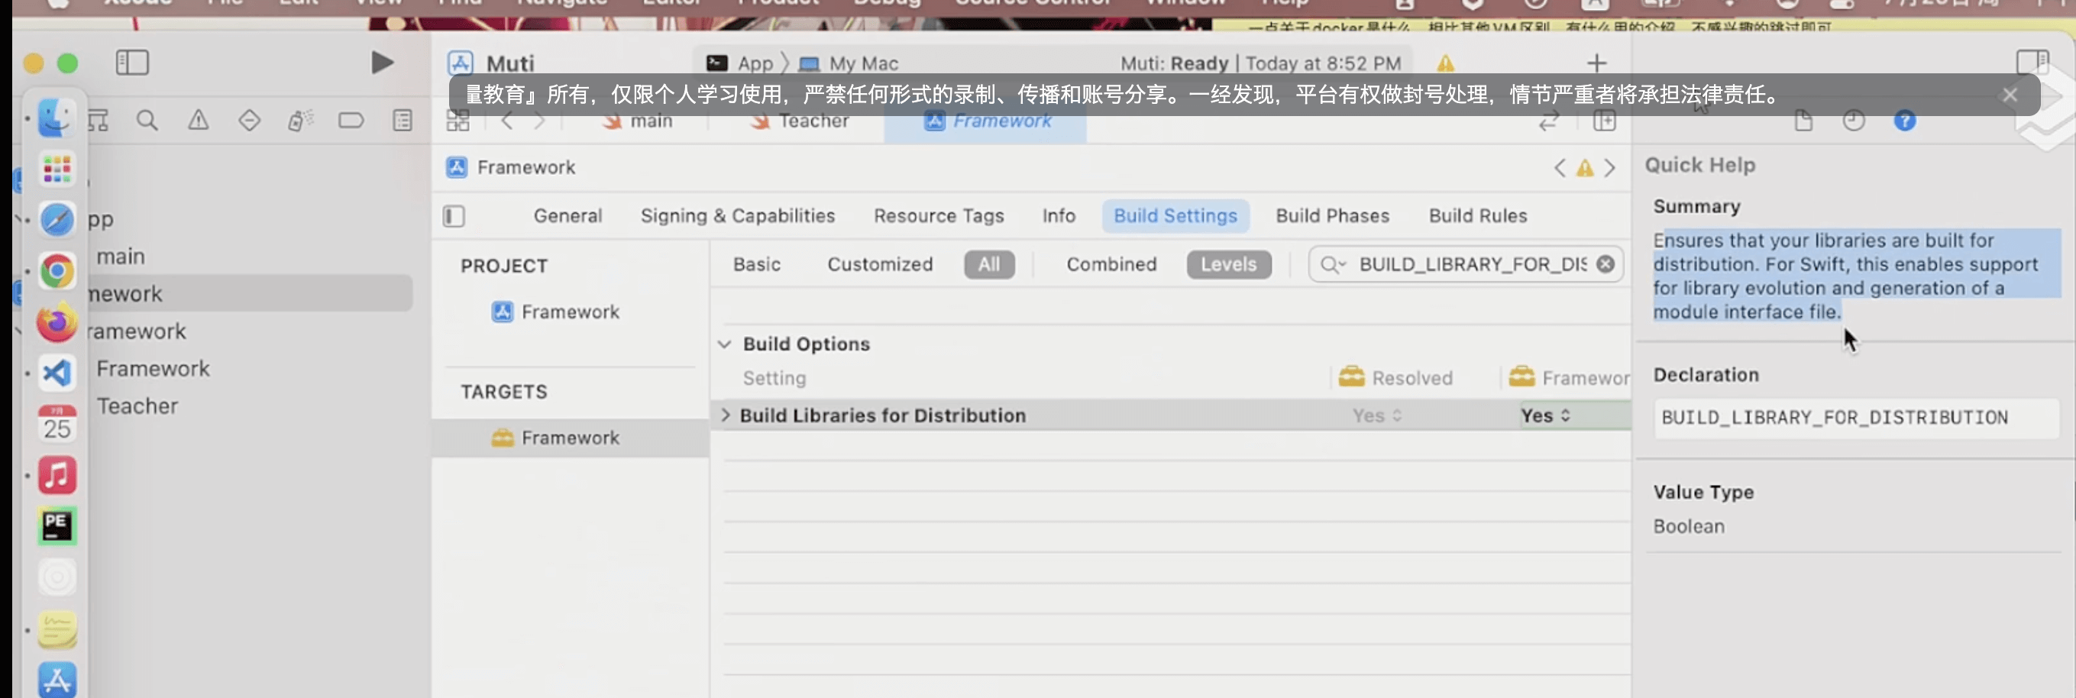Toggle the navigator sidebar icon
This screenshot has height=698, width=2076.
(x=132, y=63)
